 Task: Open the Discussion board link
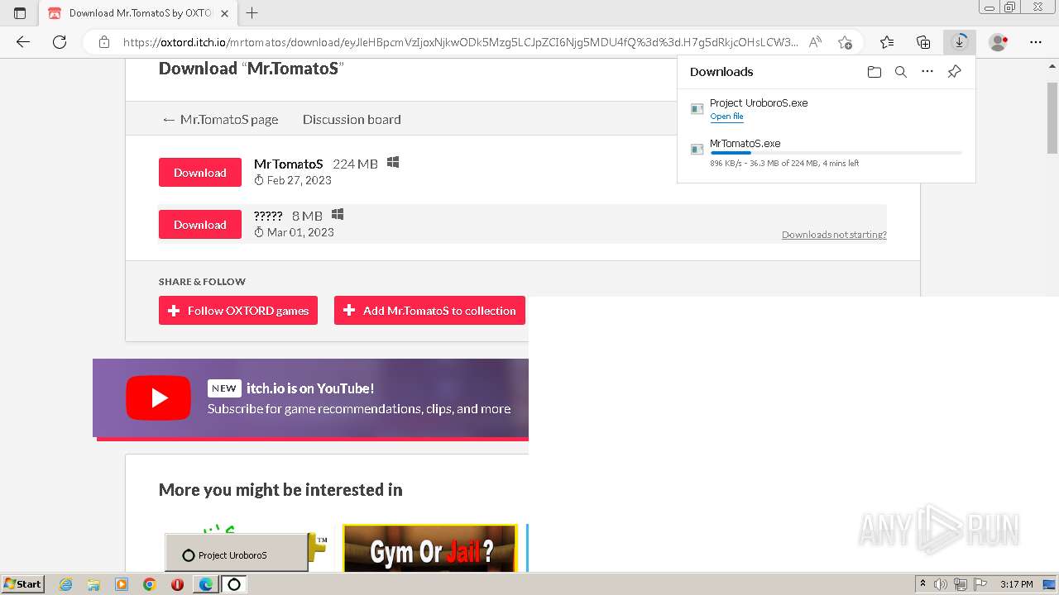352,119
